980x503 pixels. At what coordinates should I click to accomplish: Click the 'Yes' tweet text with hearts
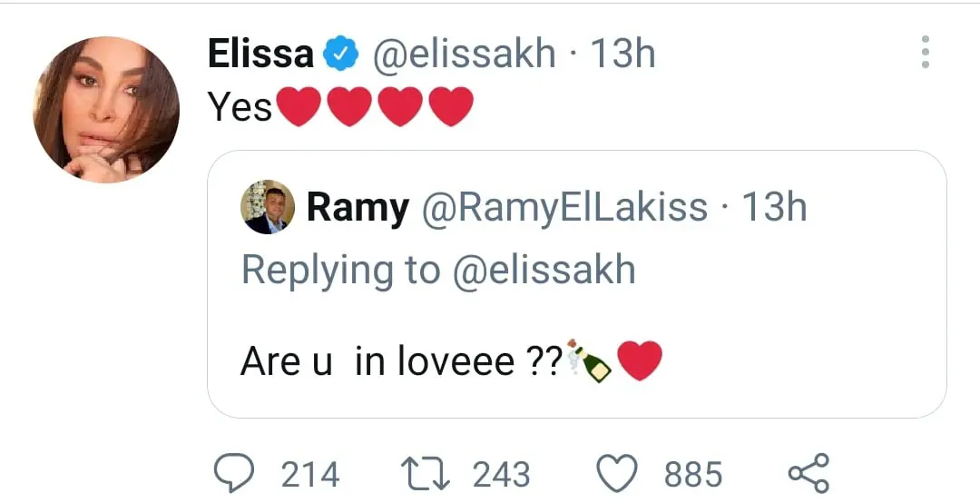pyautogui.click(x=340, y=106)
